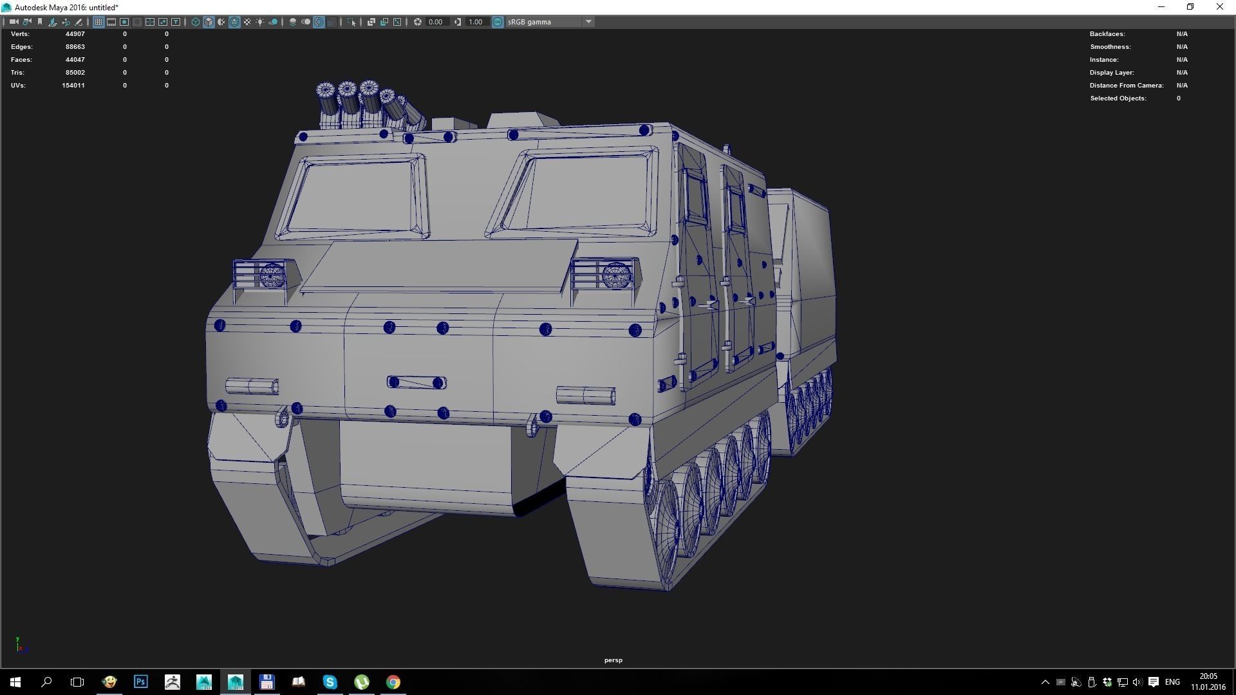Viewport: 1236px width, 695px height.
Task: Launch Photoshop from the taskbar
Action: [140, 681]
